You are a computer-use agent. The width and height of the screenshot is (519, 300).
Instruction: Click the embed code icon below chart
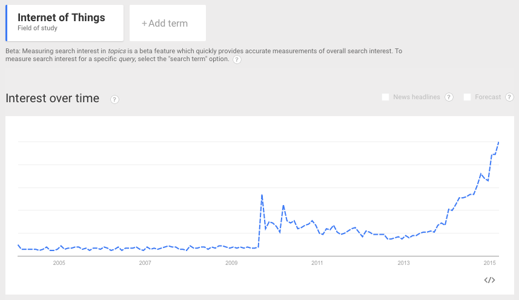pyautogui.click(x=490, y=279)
